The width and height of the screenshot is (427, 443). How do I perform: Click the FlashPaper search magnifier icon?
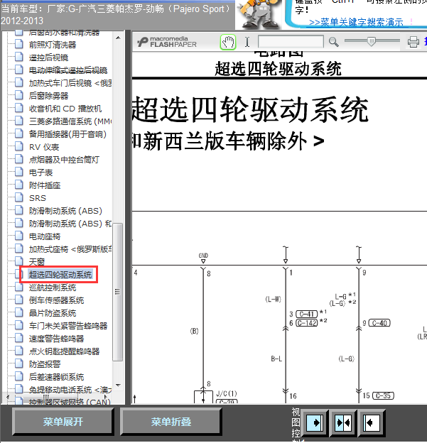coord(334,42)
